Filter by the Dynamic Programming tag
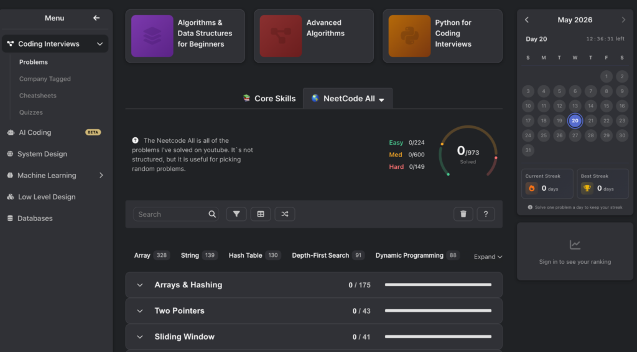Viewport: 637px width, 352px height. [x=417, y=256]
